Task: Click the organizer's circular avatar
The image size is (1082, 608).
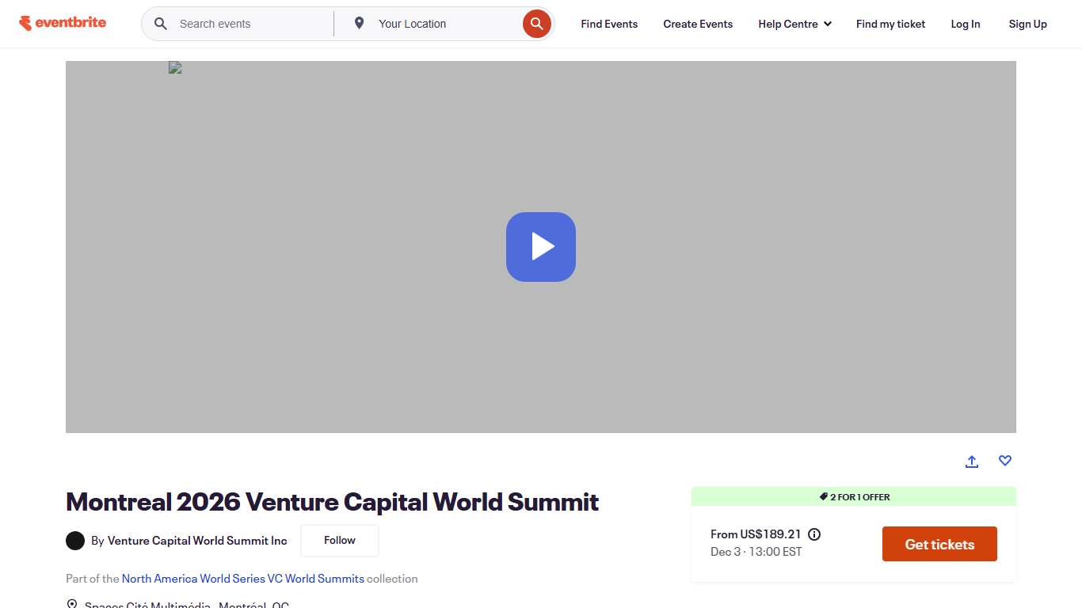Action: pyautogui.click(x=75, y=540)
